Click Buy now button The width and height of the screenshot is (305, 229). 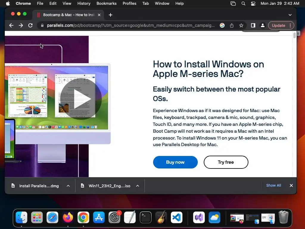point(175,162)
